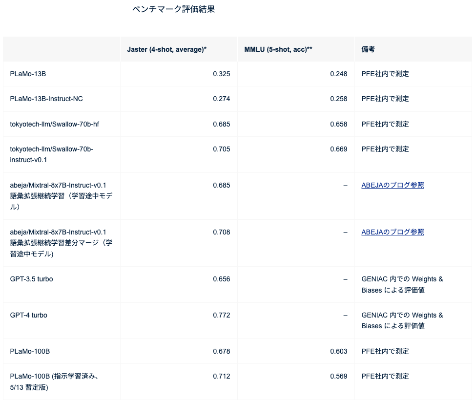Click the Jaster score 0.325 for PLaMo-13B
This screenshot has height=403, width=475.
pyautogui.click(x=221, y=74)
